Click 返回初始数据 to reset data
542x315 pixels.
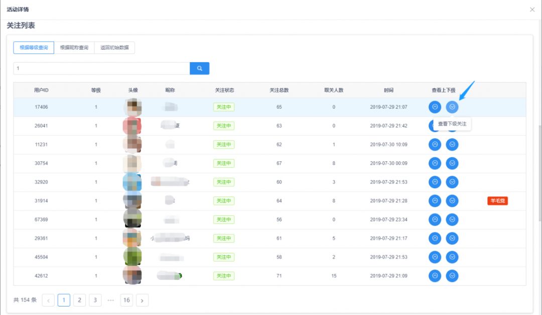point(114,48)
